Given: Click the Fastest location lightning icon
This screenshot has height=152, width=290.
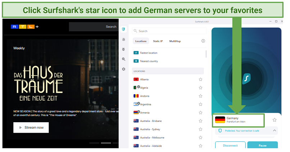Looking at the screenshot, I should tap(136, 53).
